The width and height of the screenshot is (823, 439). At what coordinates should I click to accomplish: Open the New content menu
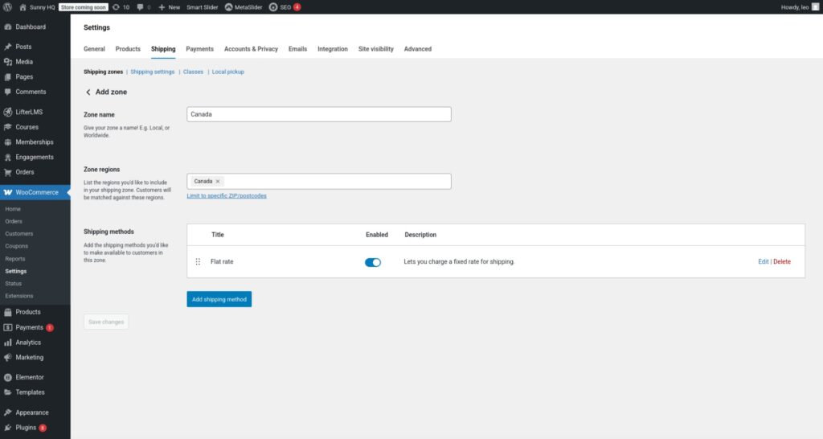pyautogui.click(x=169, y=7)
